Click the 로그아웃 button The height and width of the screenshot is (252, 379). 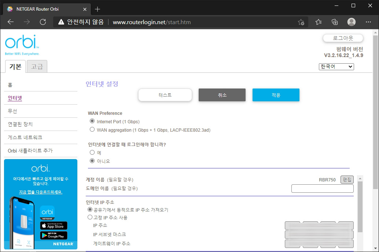click(x=343, y=38)
